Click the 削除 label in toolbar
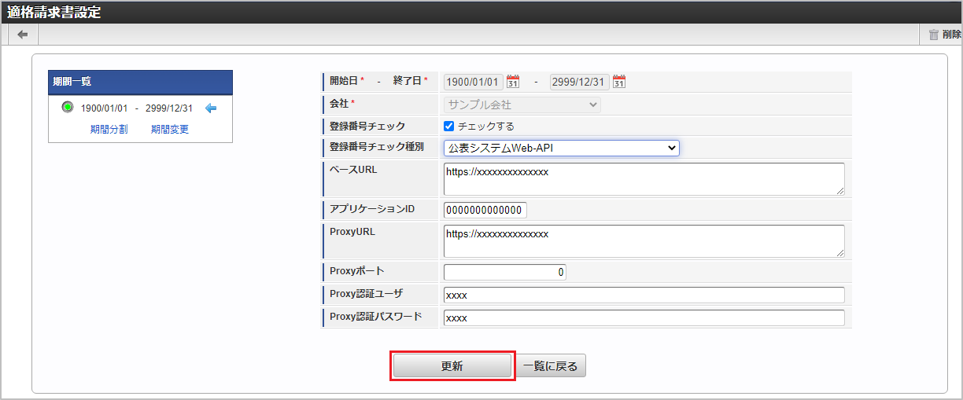 pos(951,35)
